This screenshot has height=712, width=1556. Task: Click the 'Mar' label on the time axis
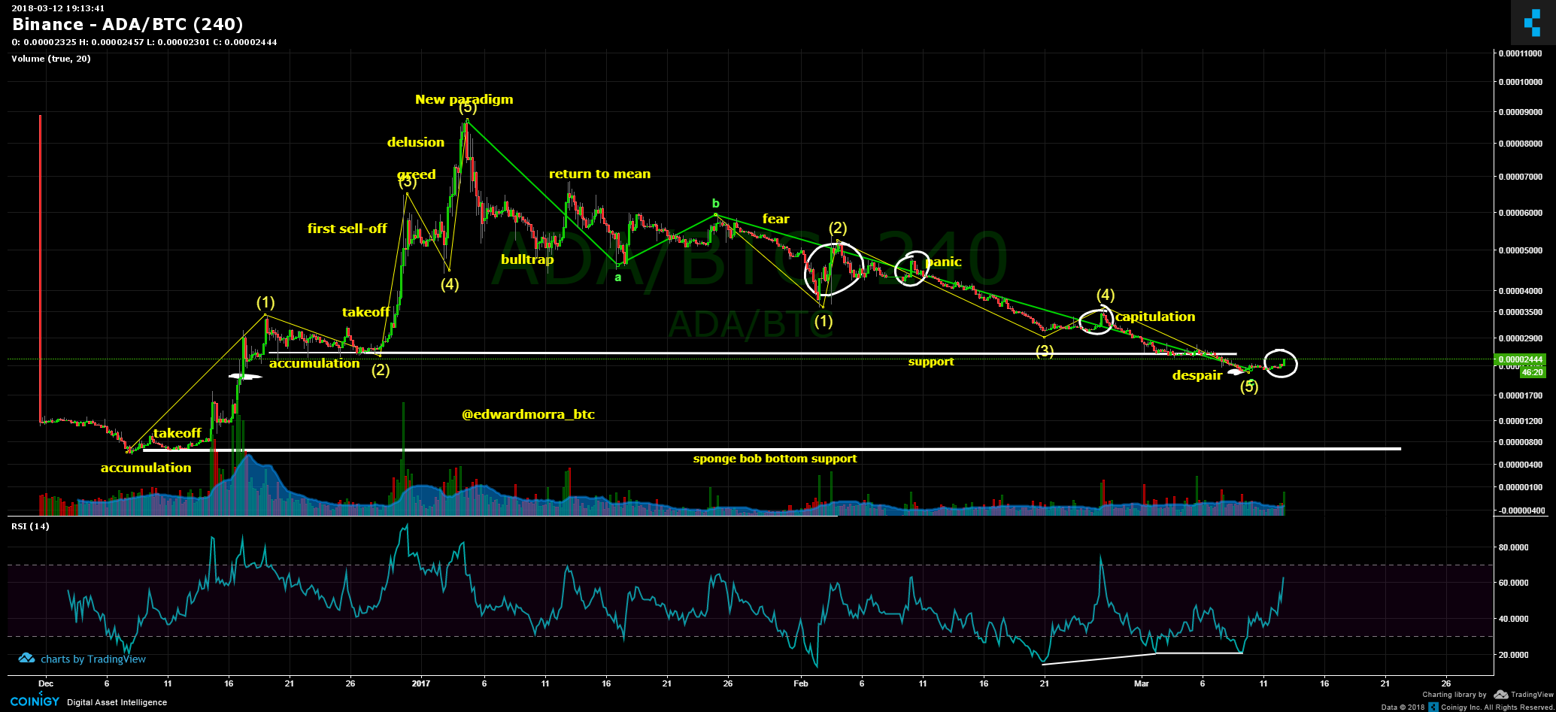tap(1142, 683)
